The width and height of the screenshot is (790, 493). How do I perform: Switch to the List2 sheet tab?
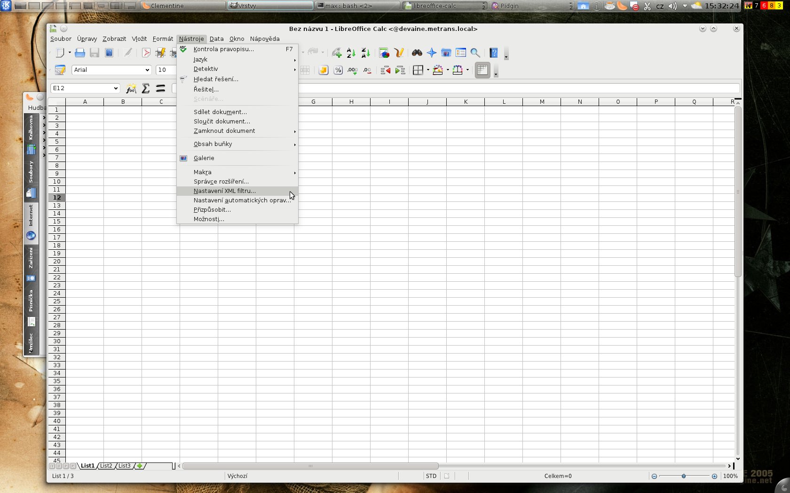(x=106, y=466)
